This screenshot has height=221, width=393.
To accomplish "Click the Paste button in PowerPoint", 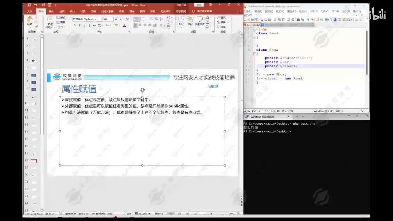I will coord(30,21).
